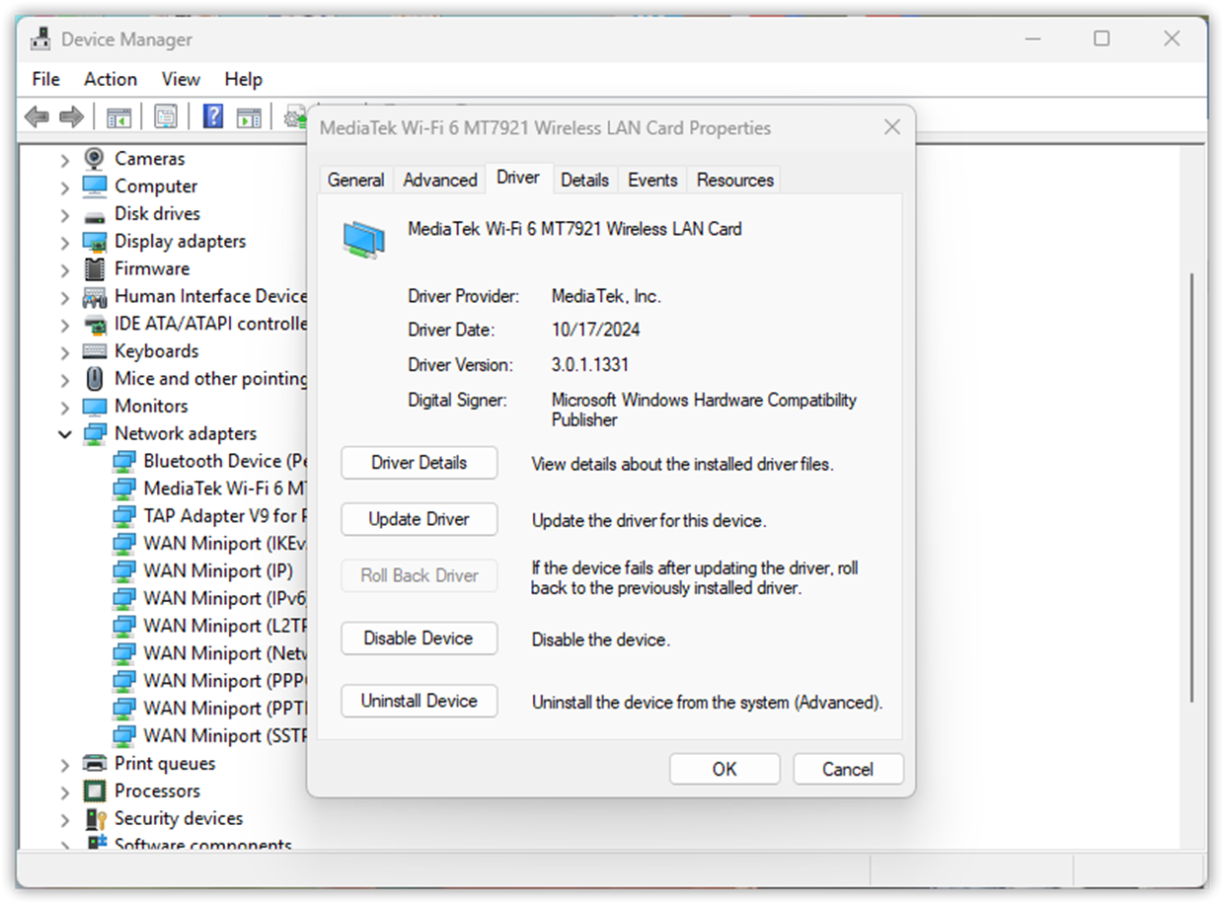This screenshot has height=904, width=1224.
Task: Click the Show/Hide Action Pane icon
Action: pyautogui.click(x=249, y=117)
